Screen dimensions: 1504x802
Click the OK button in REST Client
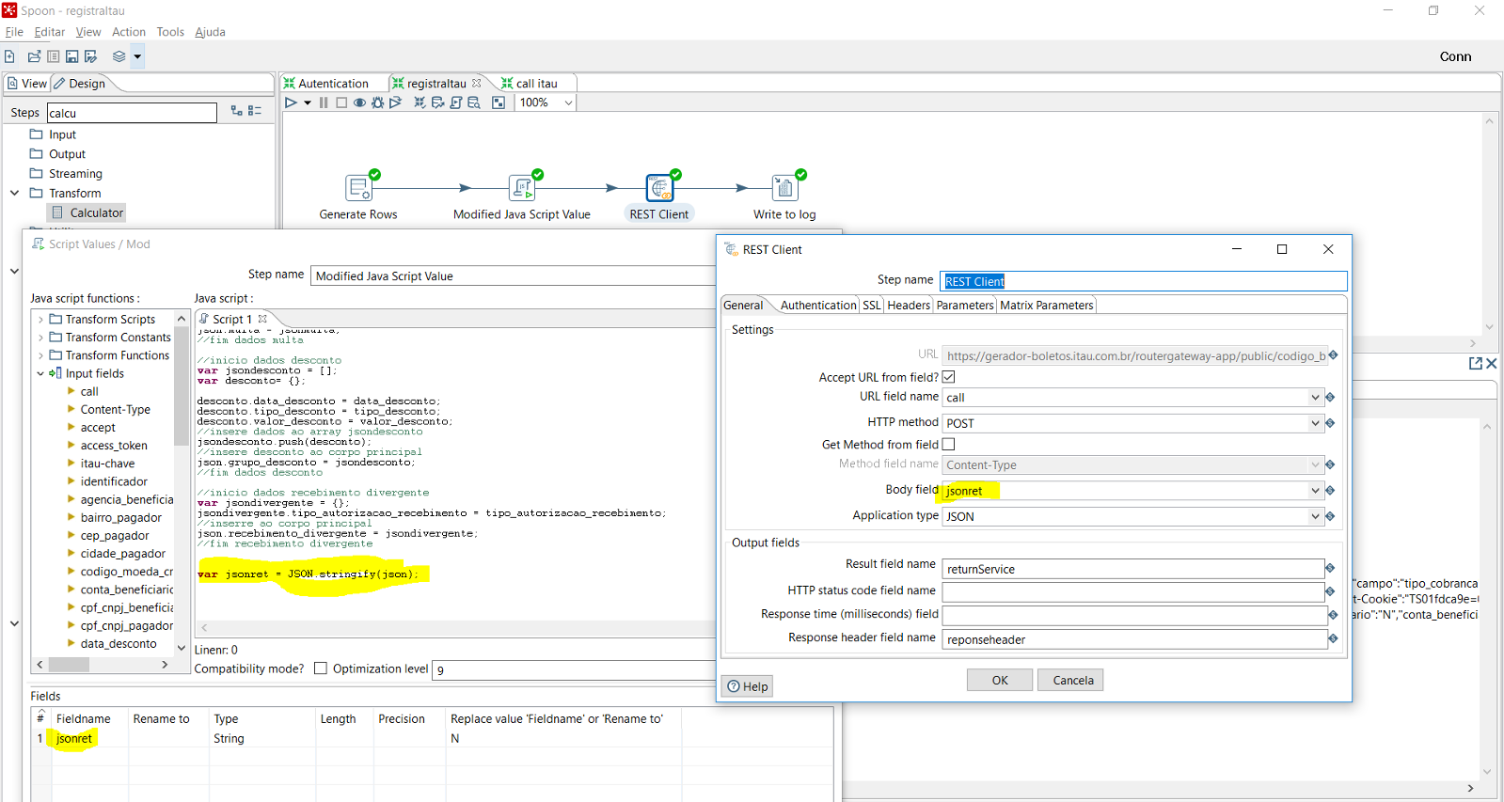(x=999, y=680)
